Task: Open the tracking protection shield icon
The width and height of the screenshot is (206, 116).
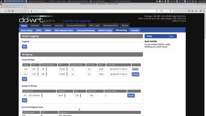Action: 29,11
